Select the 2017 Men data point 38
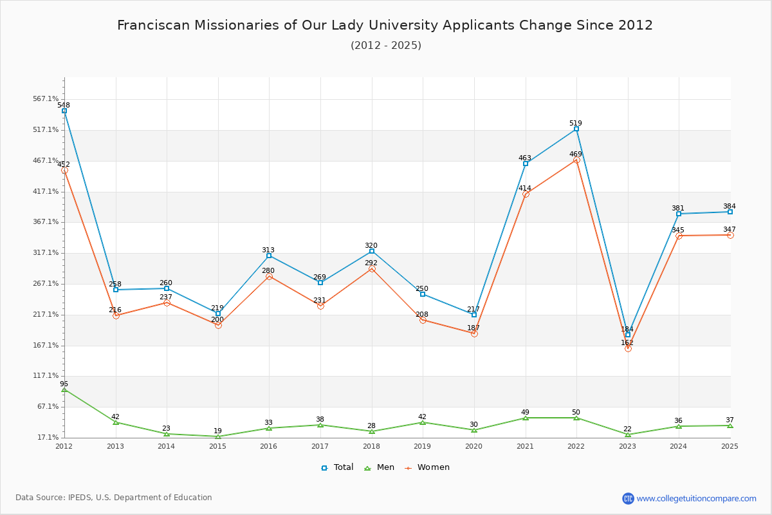This screenshot has height=515, width=772. [x=320, y=425]
